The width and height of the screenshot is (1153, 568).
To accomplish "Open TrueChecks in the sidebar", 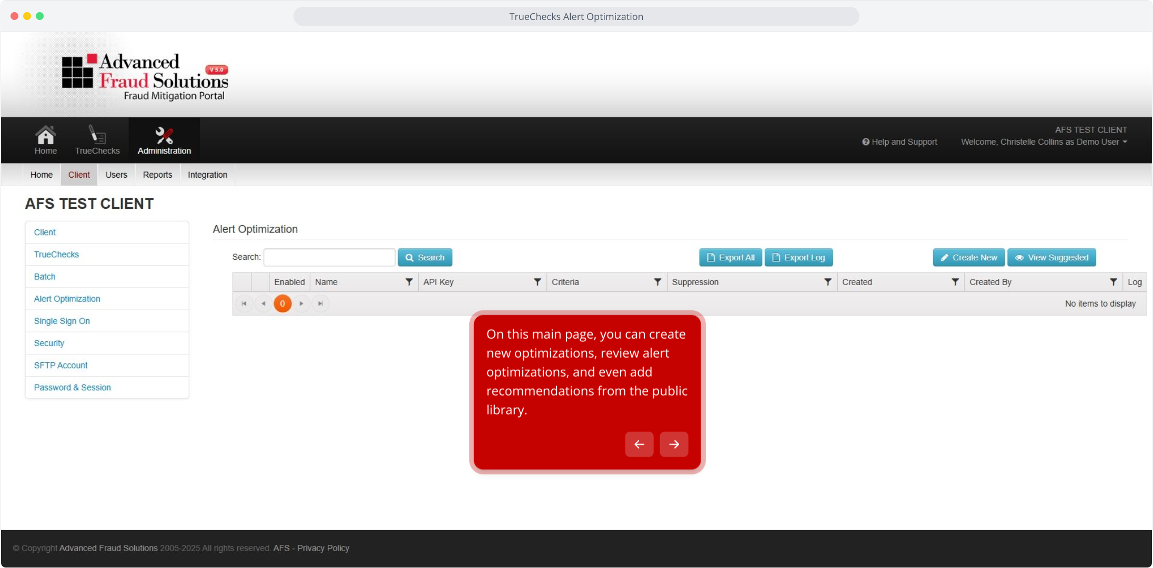I will point(107,255).
